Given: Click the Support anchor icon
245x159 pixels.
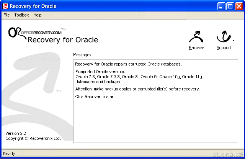Looking at the screenshot, I should pyautogui.click(x=224, y=36).
